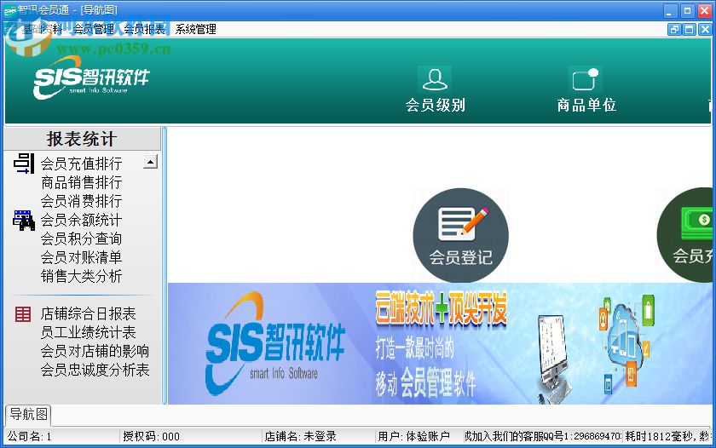716x448 pixels.
Task: Click the 客服QQ号 status bar message
Action: (543, 437)
